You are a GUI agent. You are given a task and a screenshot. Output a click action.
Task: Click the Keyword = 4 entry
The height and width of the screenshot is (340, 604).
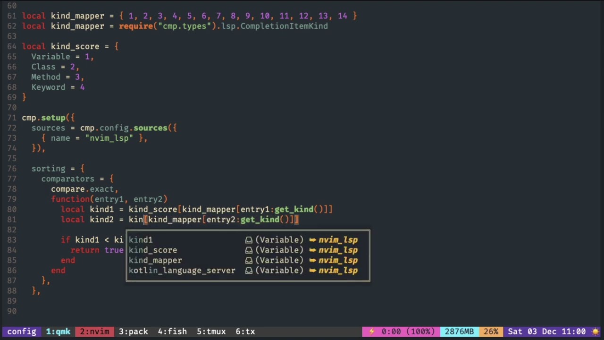[x=58, y=87]
